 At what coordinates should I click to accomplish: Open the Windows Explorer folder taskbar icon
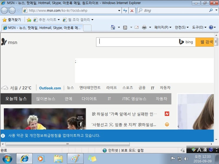[x=58, y=159]
